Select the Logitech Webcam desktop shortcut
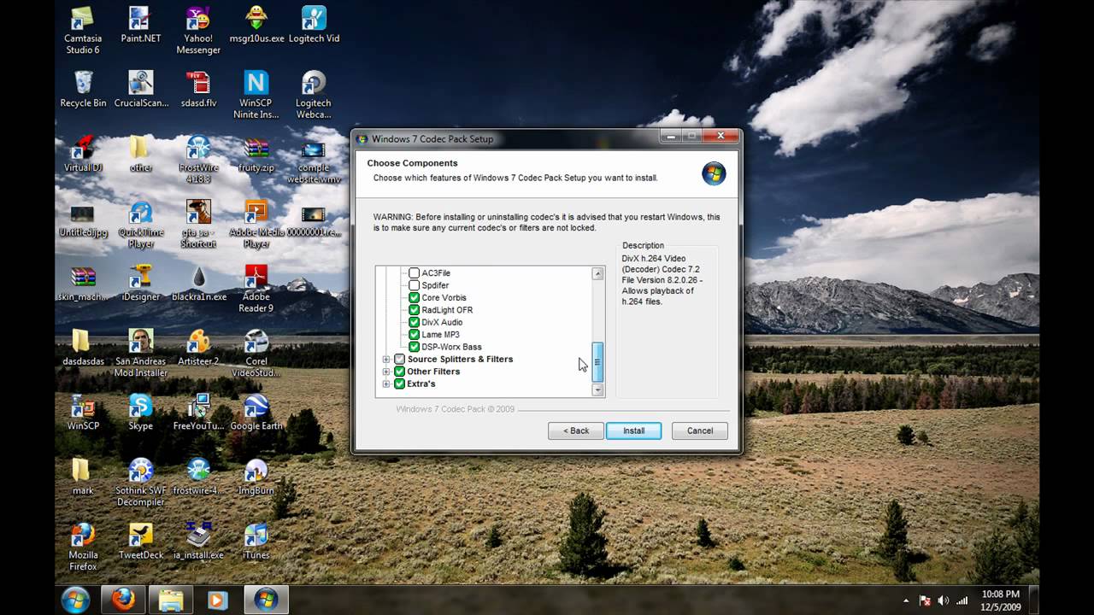 (x=314, y=95)
